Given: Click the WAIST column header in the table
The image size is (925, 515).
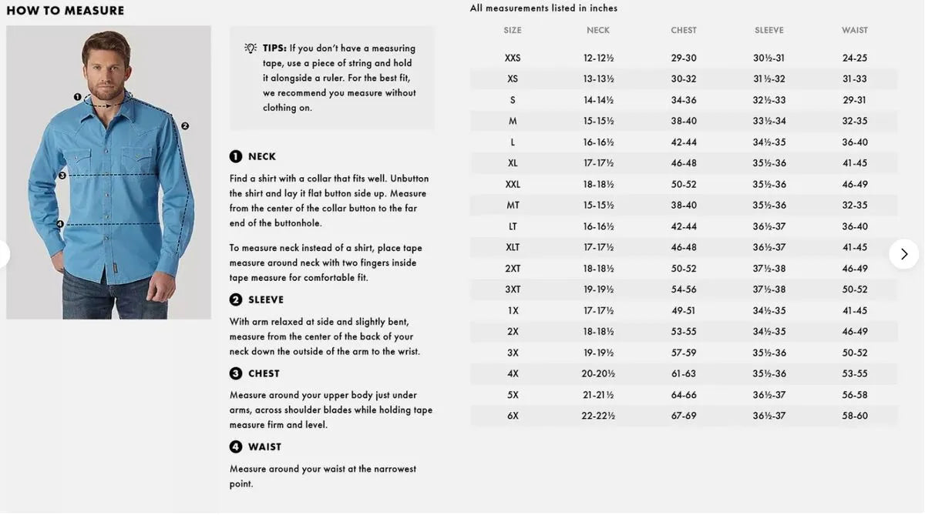Looking at the screenshot, I should [855, 31].
